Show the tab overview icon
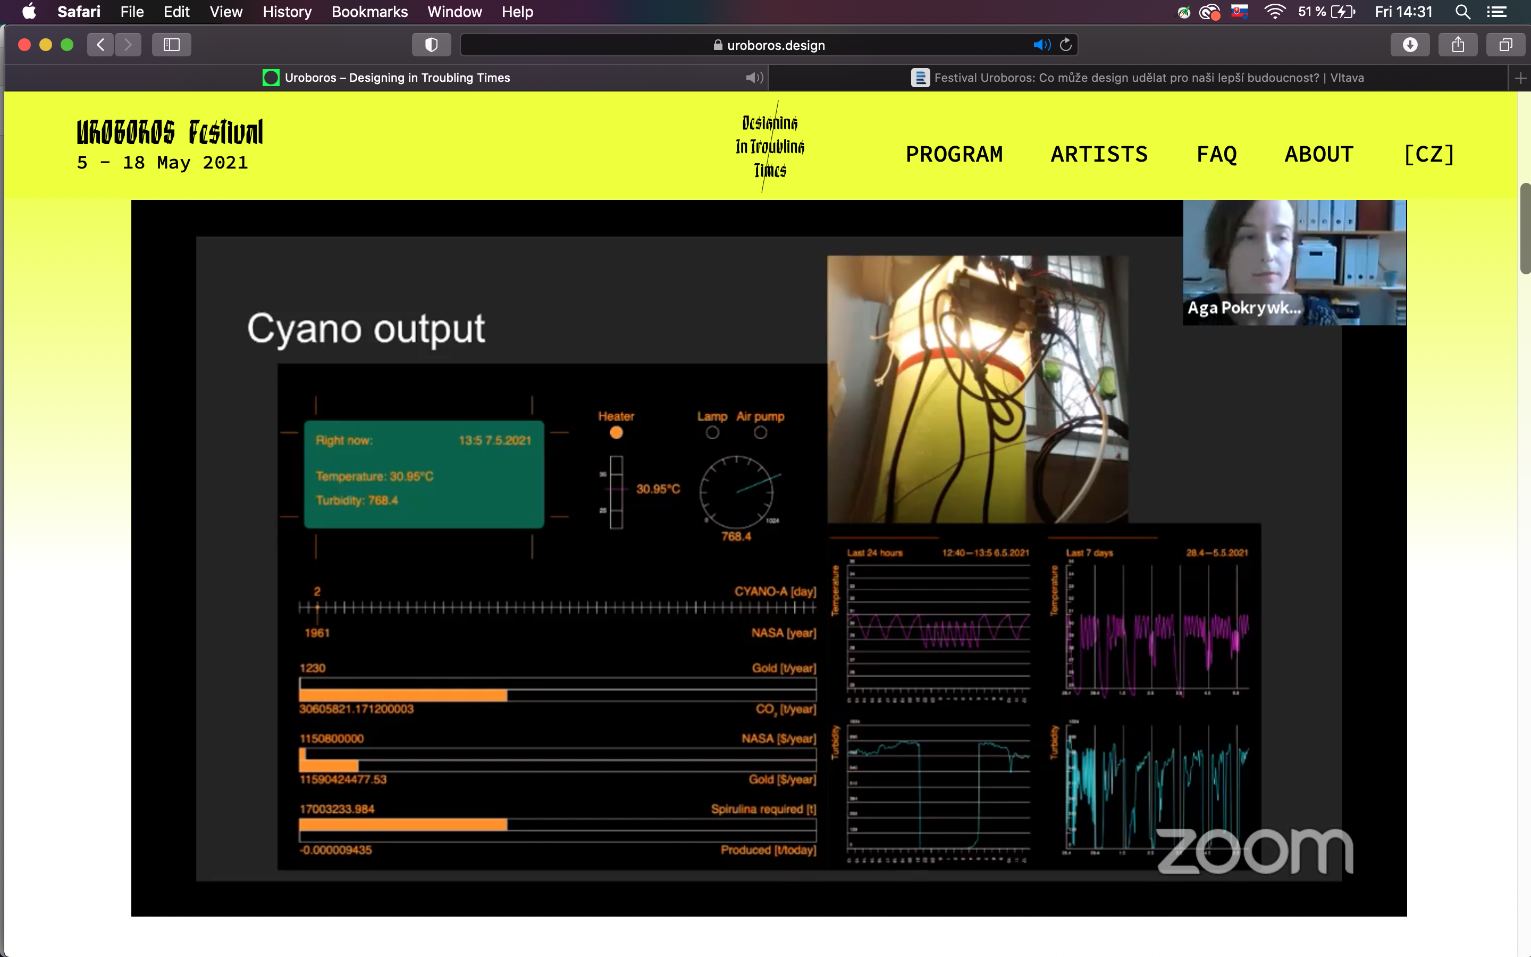Screen dimensions: 1531x957 pyautogui.click(x=1505, y=45)
